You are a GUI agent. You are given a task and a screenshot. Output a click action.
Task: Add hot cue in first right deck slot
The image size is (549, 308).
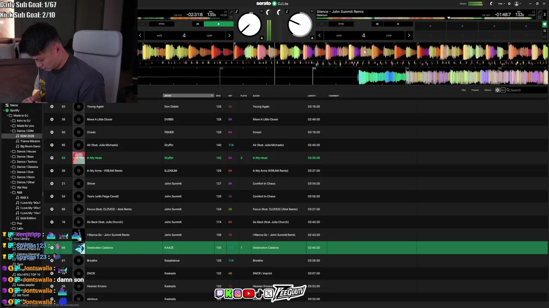click(x=430, y=26)
